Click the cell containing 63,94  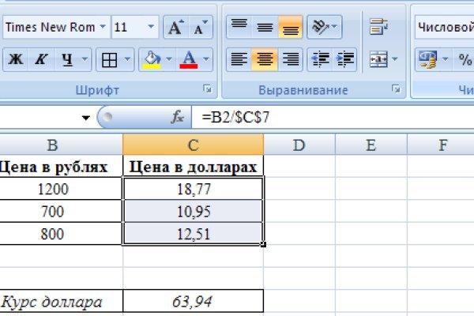[194, 301]
